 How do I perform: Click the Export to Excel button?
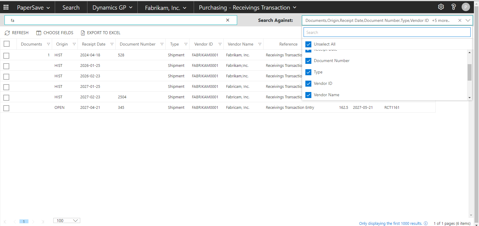pyautogui.click(x=101, y=33)
